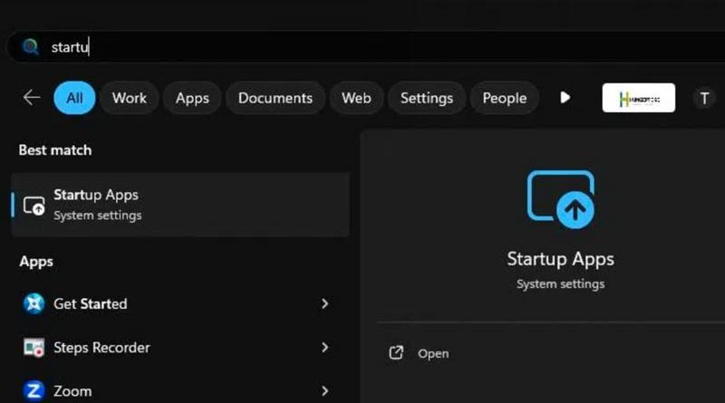Expand options for Zoom
The height and width of the screenshot is (403, 725).
tap(324, 391)
